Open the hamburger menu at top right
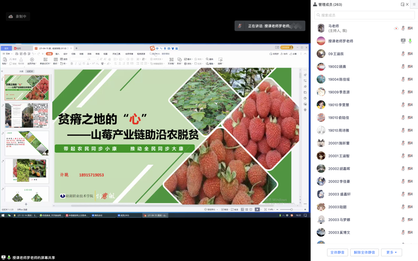The image size is (418, 261). coord(414,4)
